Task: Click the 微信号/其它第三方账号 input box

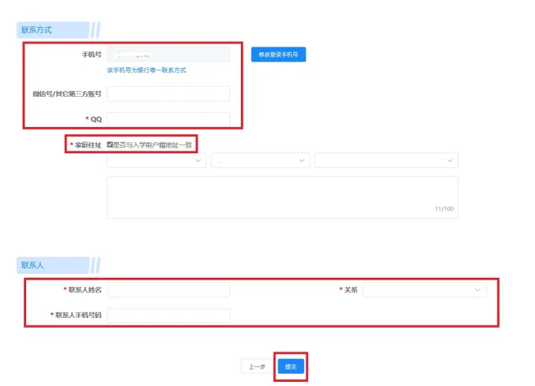Action: (168, 94)
